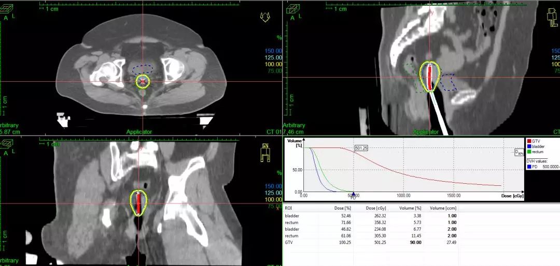Select the 75.00 isodose label in axial view

(275, 70)
